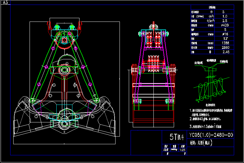Image resolution: width=244 pixels, height=163 pixels.
Task: Click the 5T抓斗 title text
Action: (x=177, y=137)
